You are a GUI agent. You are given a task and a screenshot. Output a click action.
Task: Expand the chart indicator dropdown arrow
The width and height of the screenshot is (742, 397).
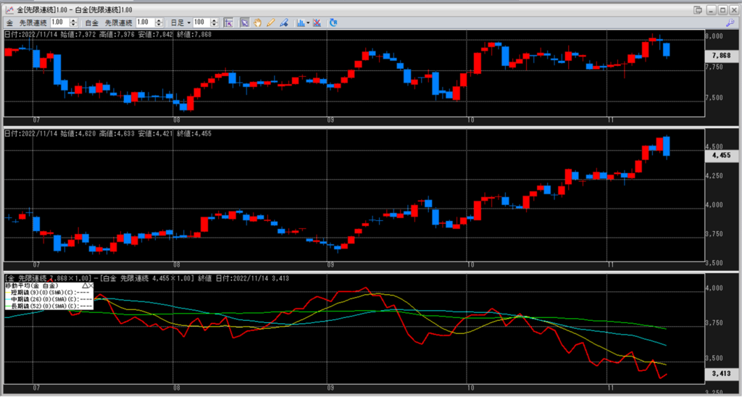tap(309, 22)
